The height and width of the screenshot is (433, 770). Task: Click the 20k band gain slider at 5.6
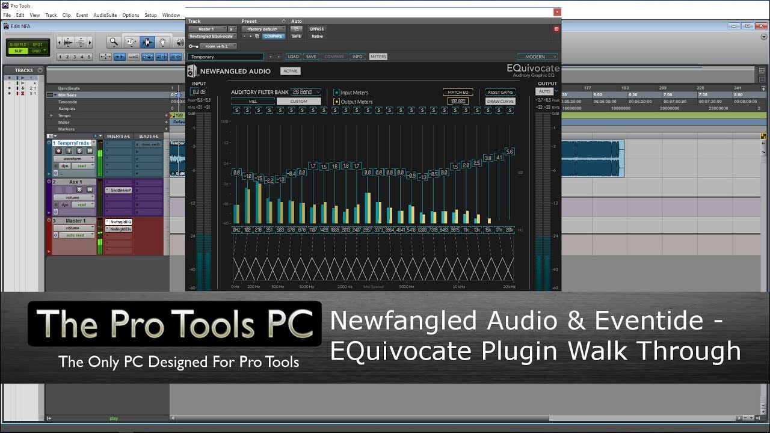point(510,152)
